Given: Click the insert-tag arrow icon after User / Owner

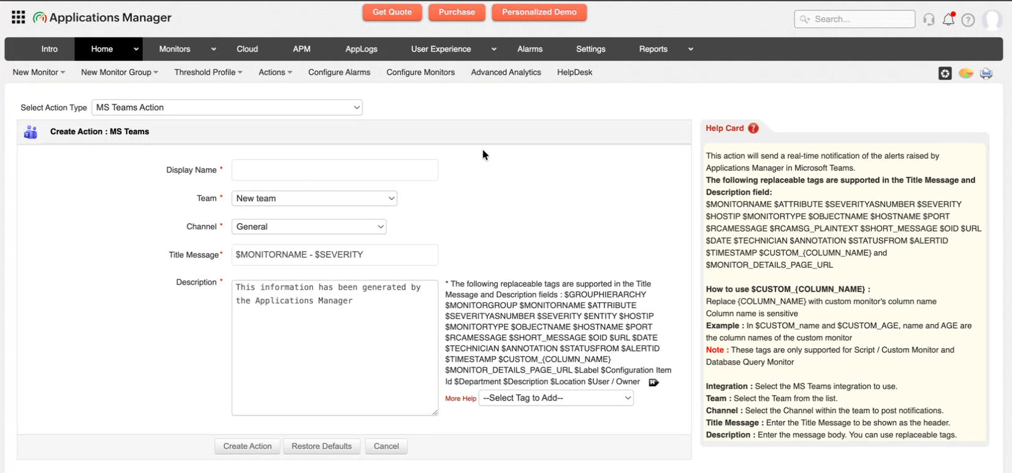Looking at the screenshot, I should coord(654,382).
